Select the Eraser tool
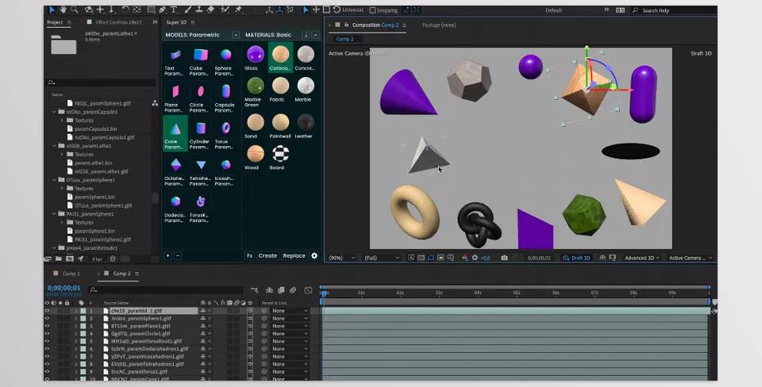 210,10
